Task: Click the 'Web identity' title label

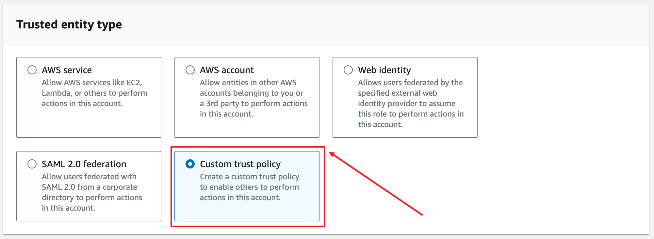Action: click(384, 70)
